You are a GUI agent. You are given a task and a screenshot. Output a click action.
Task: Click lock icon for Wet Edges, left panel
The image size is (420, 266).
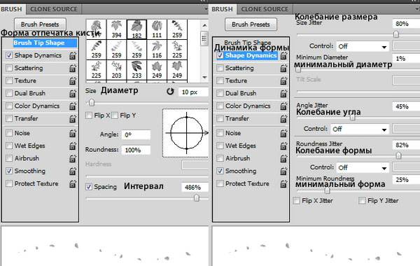(x=73, y=146)
